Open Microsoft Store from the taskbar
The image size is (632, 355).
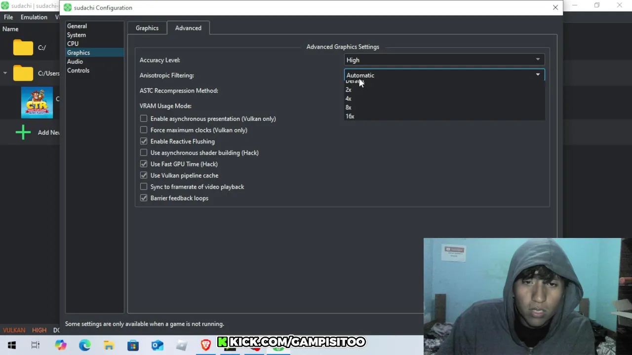[133, 345]
